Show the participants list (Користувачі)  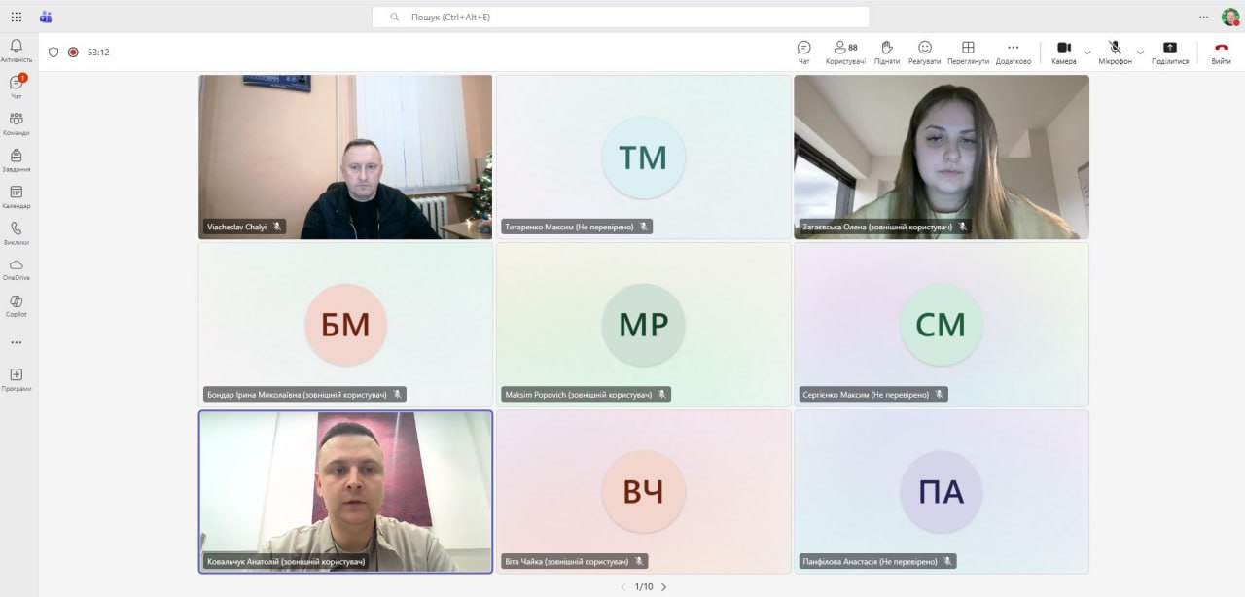click(x=844, y=52)
